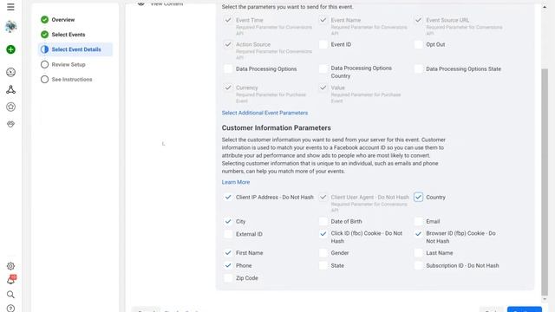Check the Zip Code checkbox
The height and width of the screenshot is (312, 555).
point(228,278)
